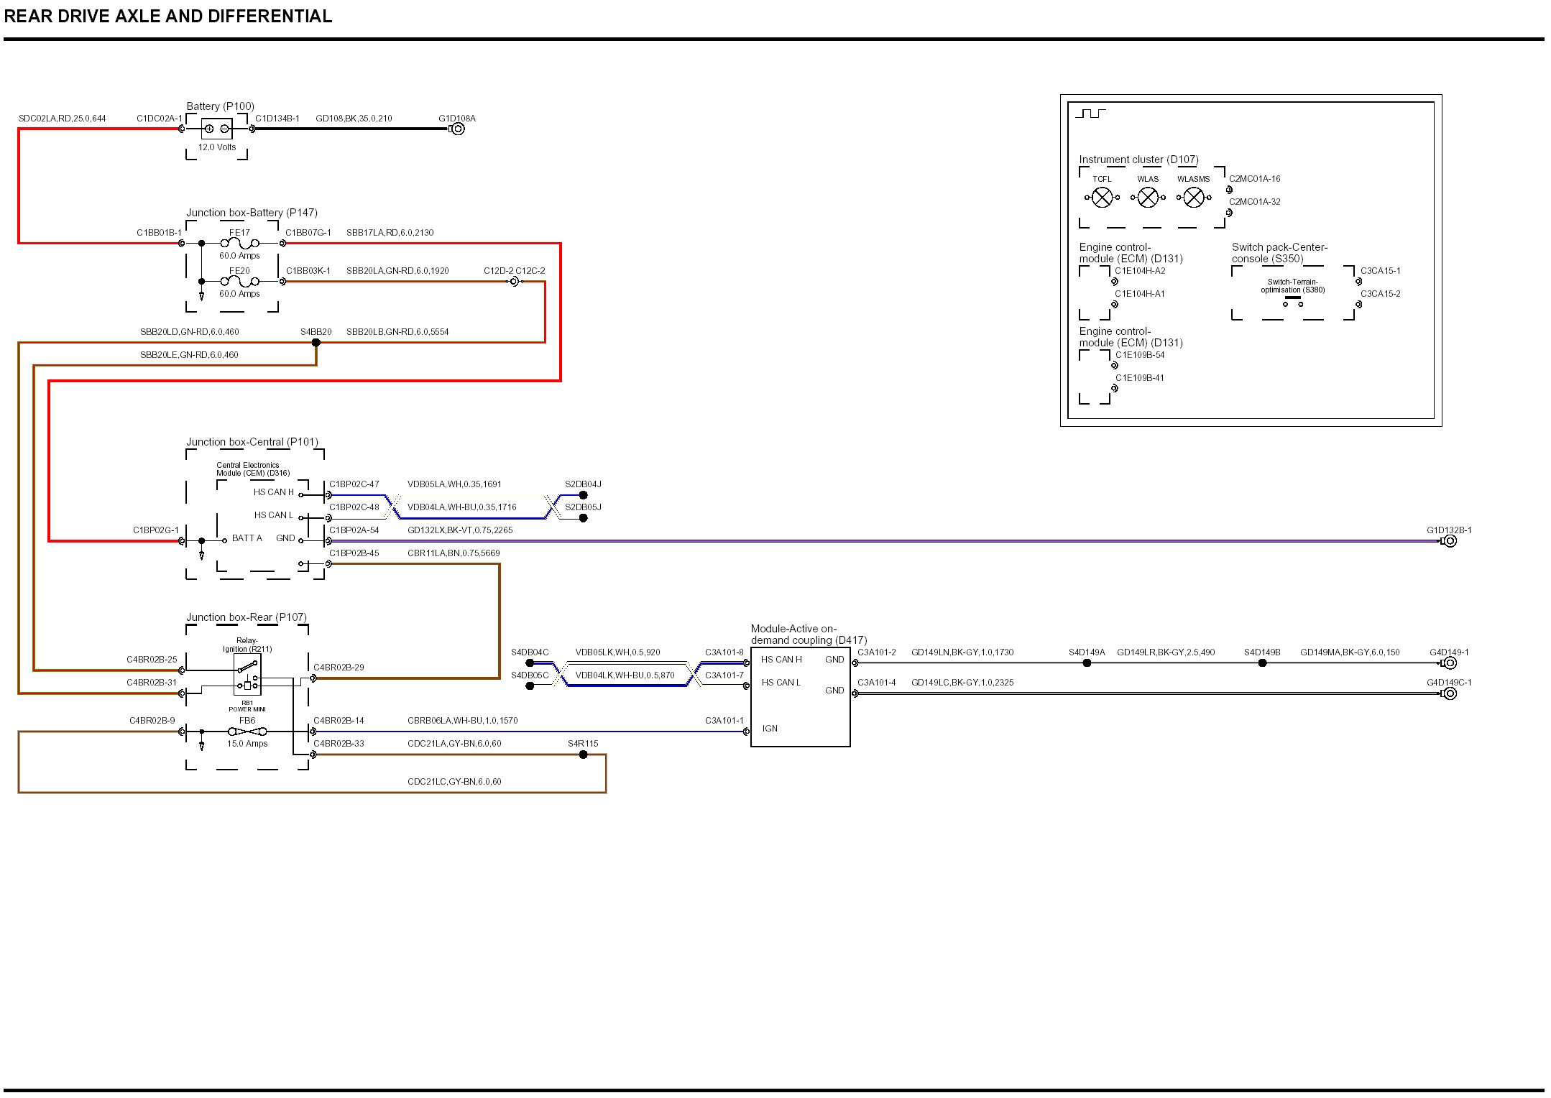Click the battery symbol under Battery (P100)
Viewport: 1551px width, 1098px height.
[216, 129]
